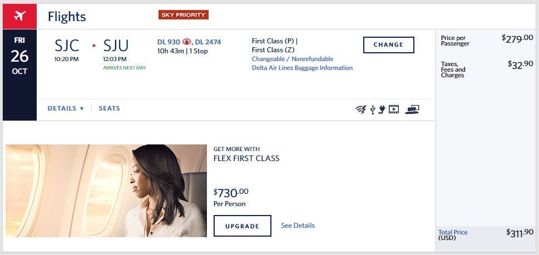Click the personal seatback screen icon
Image resolution: width=539 pixels, height=255 pixels.
pyautogui.click(x=412, y=109)
